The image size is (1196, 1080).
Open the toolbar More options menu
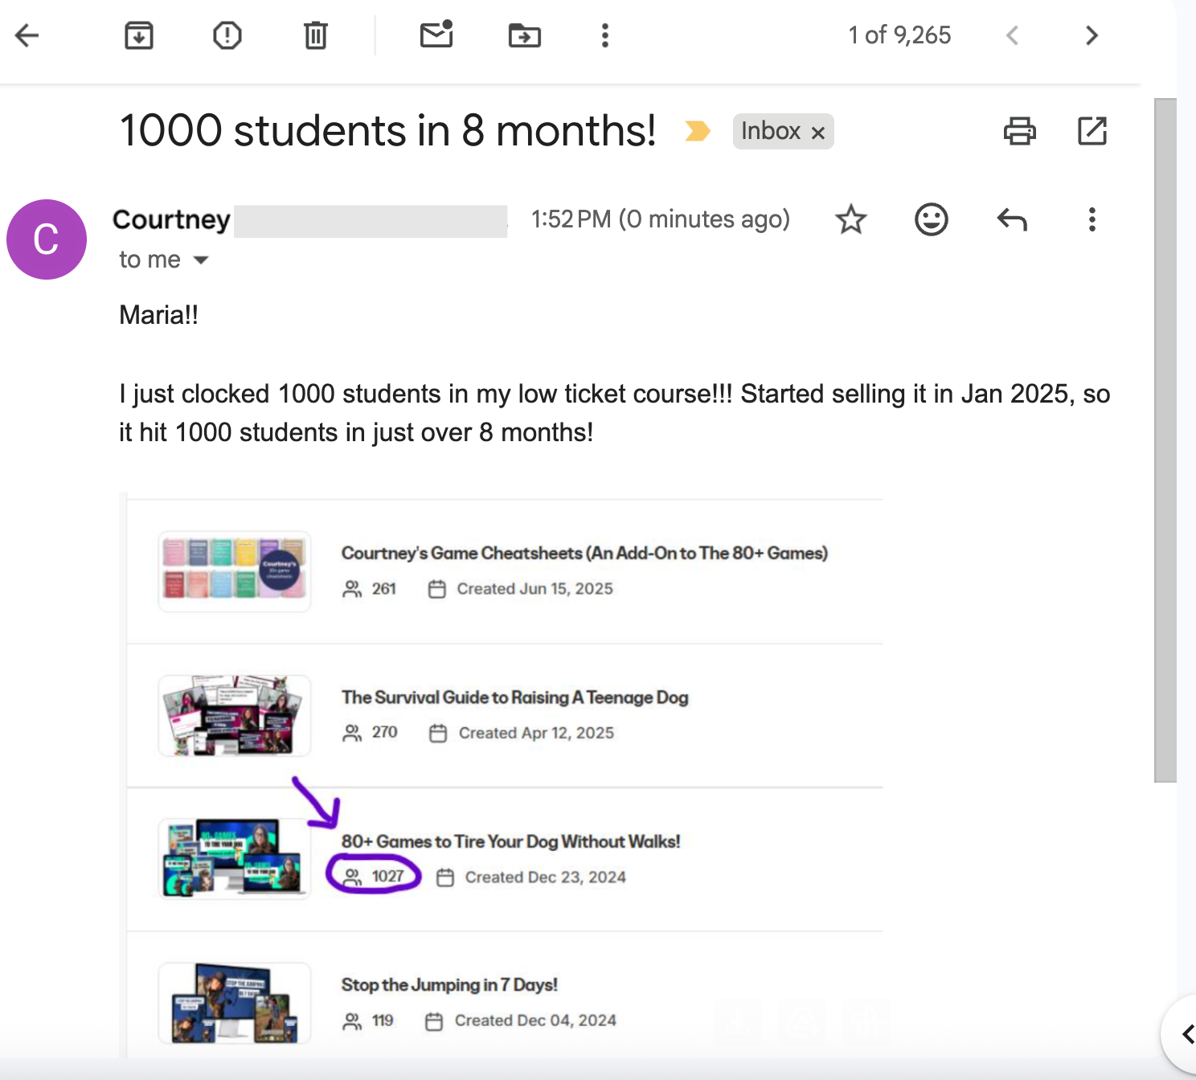(605, 35)
